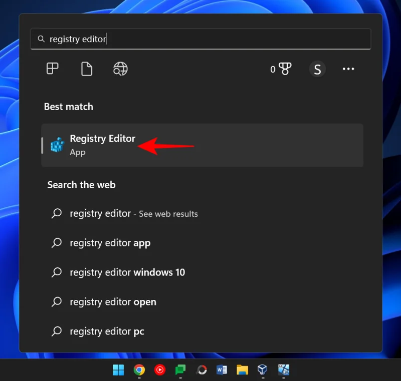Screen dimensions: 401x381
Task: Open Microsoft Word from the taskbar
Action: click(x=222, y=370)
